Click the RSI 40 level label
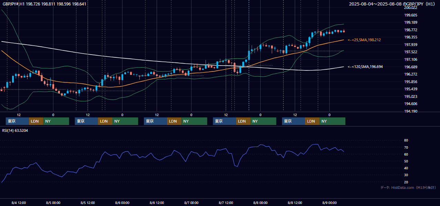440x206 pixels. [x=406, y=168]
